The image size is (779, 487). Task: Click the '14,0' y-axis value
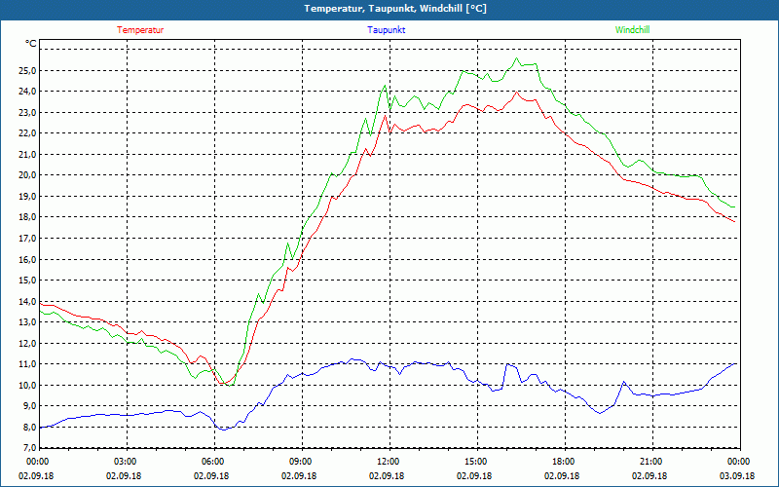(28, 302)
